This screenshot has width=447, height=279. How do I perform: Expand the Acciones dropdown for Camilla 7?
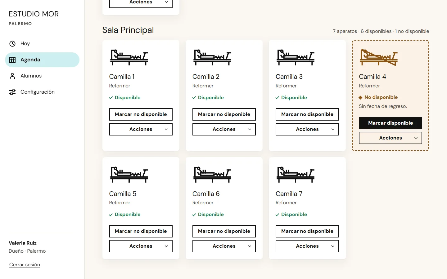point(307,246)
